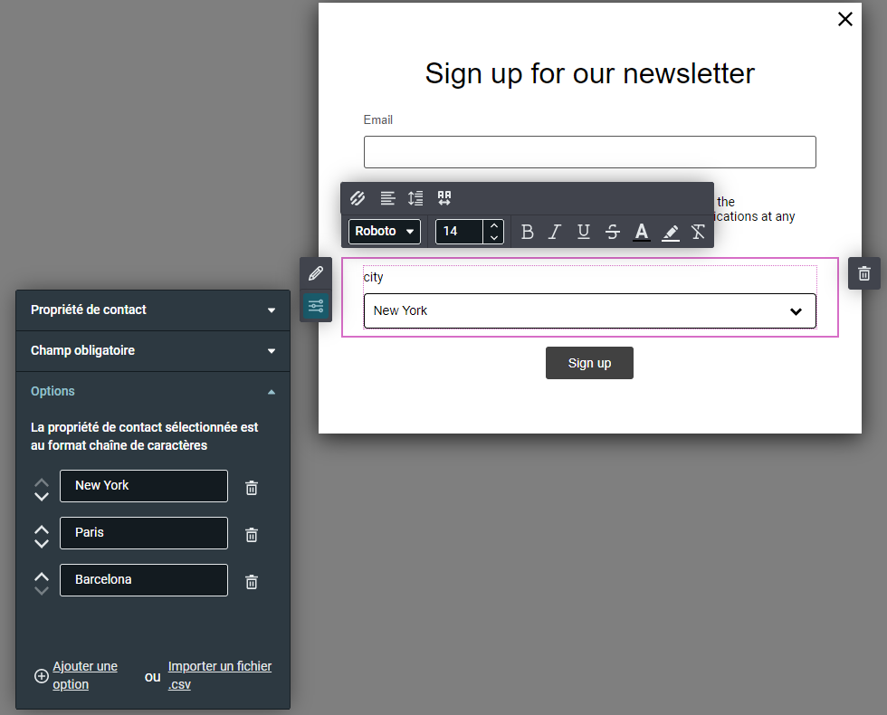Screen dimensions: 887x715
Task: Click the link icon in the text toolbar
Action: point(358,198)
